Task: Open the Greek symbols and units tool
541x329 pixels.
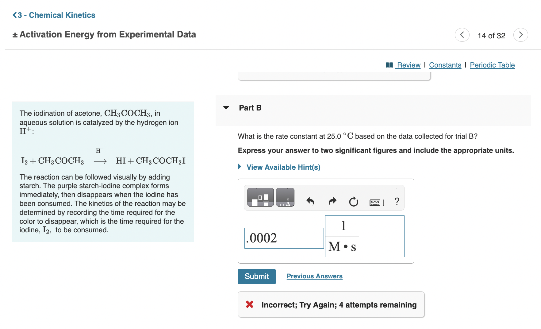Action: pyautogui.click(x=285, y=197)
